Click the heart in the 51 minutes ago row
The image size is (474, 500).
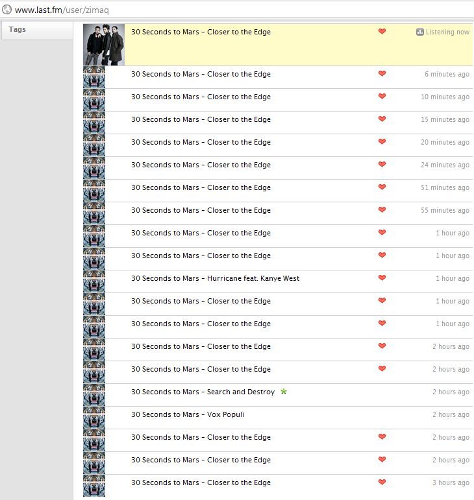pyautogui.click(x=382, y=187)
